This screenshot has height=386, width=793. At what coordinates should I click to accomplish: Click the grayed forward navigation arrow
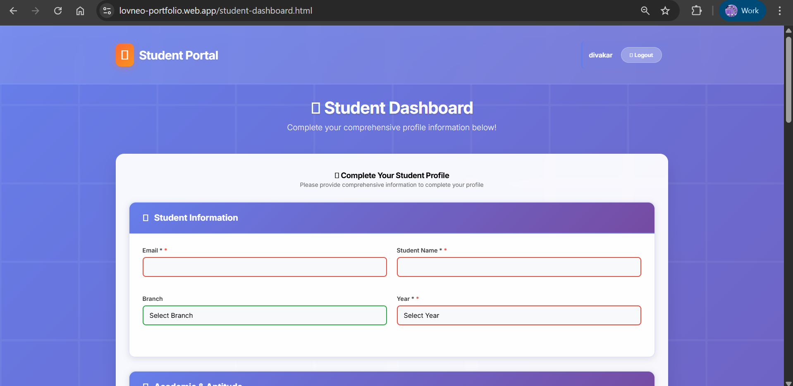pos(36,11)
